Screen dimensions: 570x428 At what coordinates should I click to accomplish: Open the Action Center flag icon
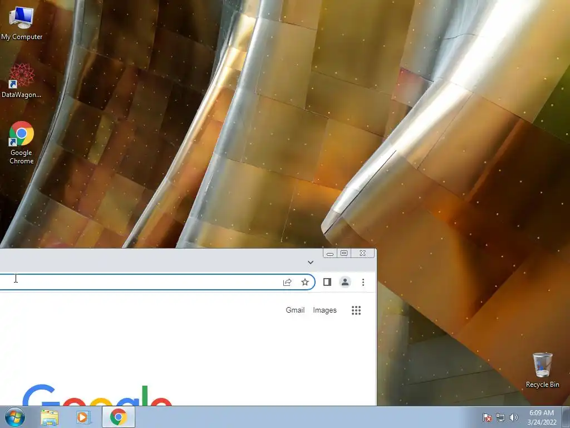[x=487, y=417]
